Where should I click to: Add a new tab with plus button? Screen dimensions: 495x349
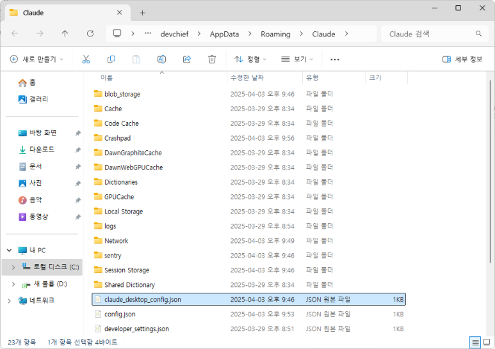(142, 13)
